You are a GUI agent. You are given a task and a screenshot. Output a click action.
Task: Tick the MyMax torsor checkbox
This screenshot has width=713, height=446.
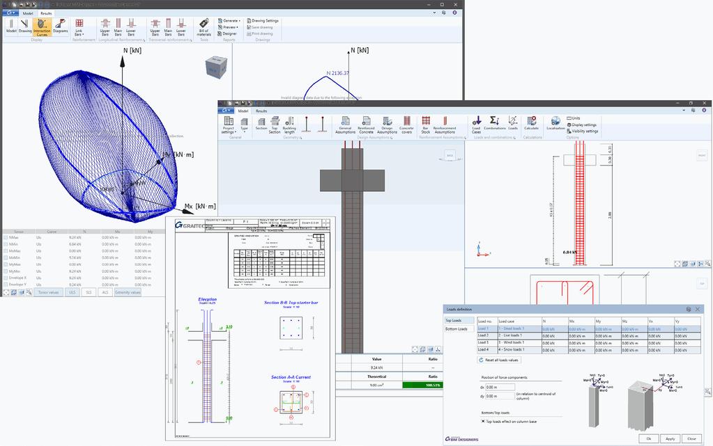coord(6,264)
